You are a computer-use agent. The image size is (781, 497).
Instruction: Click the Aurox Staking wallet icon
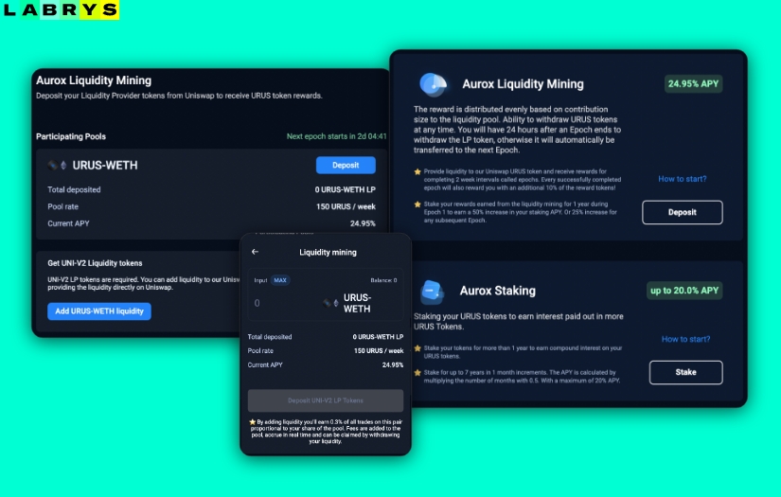[x=432, y=292]
